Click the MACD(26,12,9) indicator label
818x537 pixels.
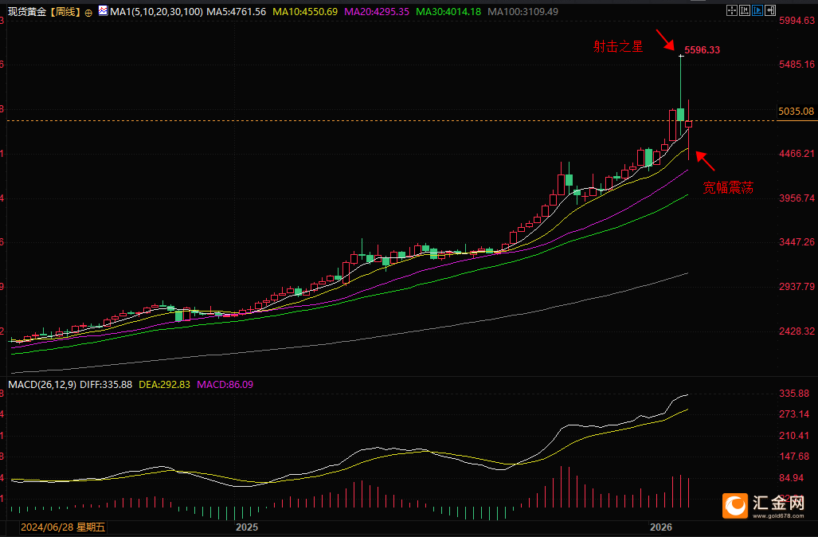pyautogui.click(x=42, y=385)
